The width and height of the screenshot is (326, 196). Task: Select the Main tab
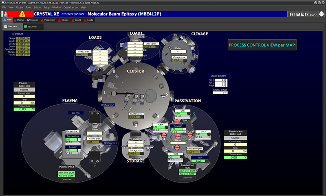pyautogui.click(x=7, y=20)
